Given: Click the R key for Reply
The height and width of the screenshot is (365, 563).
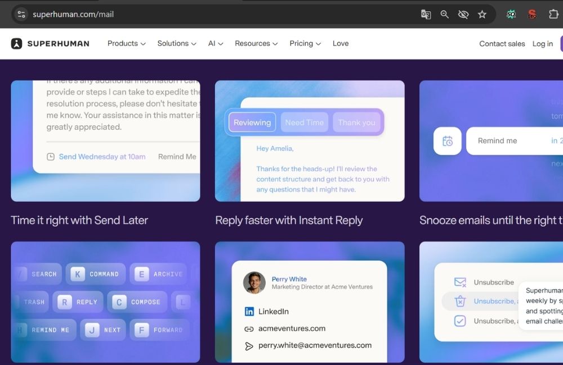Looking at the screenshot, I should click(x=65, y=302).
